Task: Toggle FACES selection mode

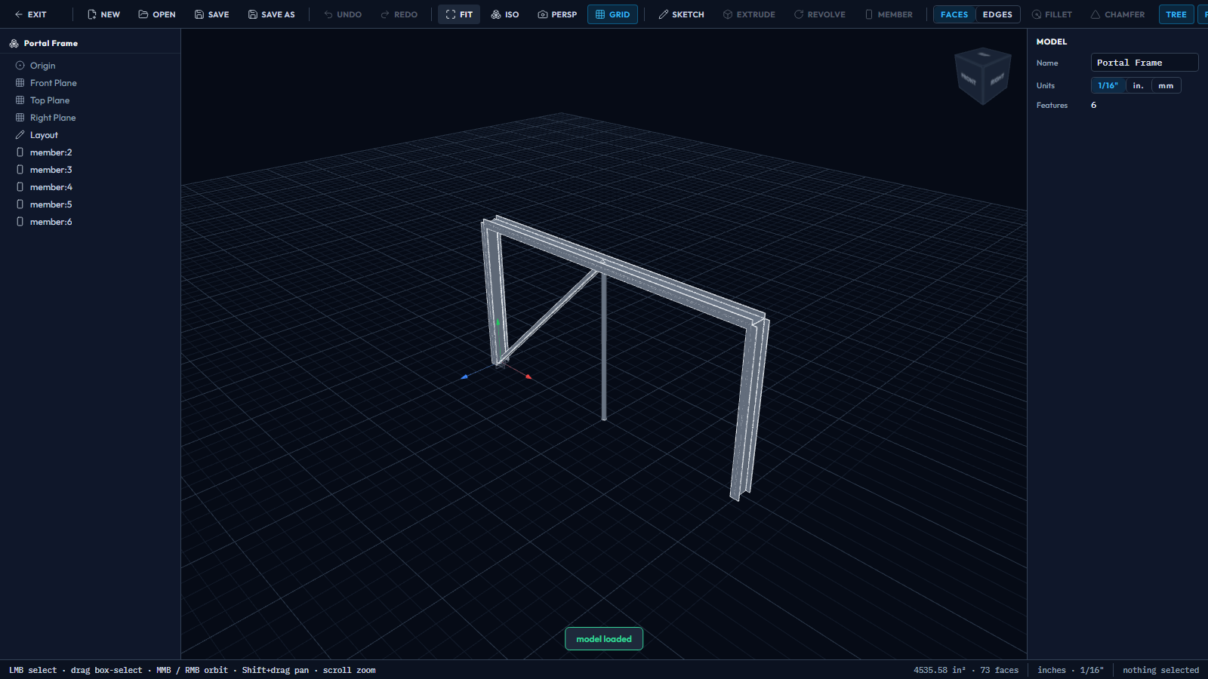Action: (x=954, y=14)
